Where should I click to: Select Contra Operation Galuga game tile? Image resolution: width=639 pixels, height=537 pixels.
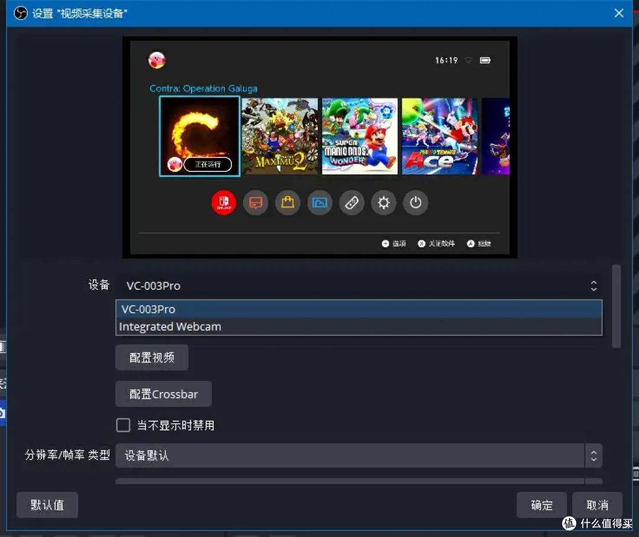coord(199,136)
